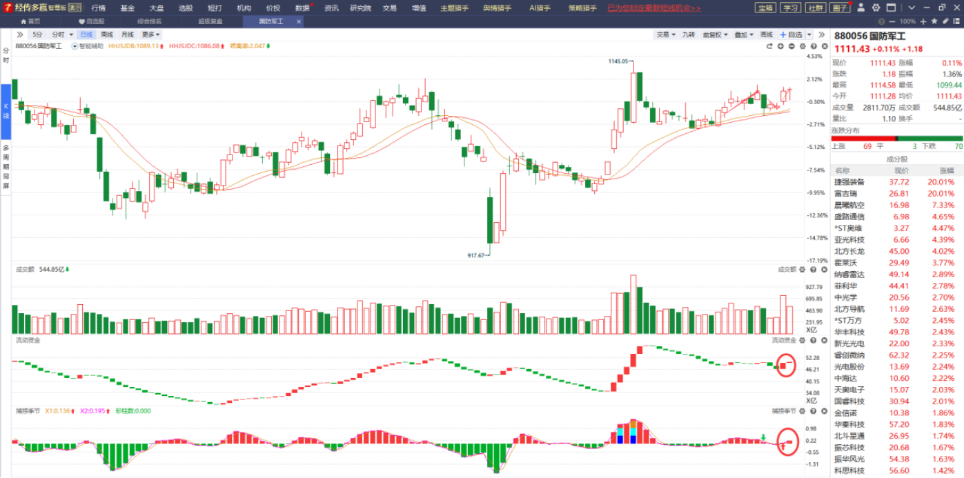Select stock row 北斗星通

898,436
